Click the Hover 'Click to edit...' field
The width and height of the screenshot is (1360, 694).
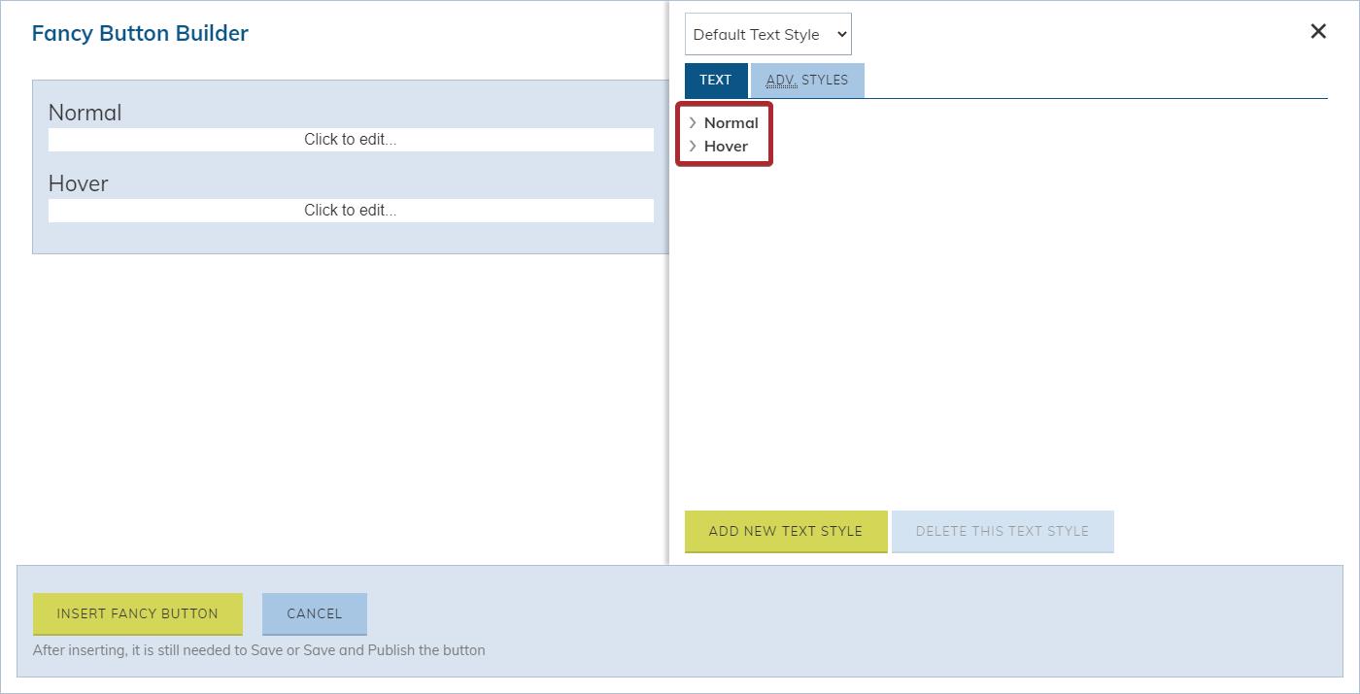(351, 210)
